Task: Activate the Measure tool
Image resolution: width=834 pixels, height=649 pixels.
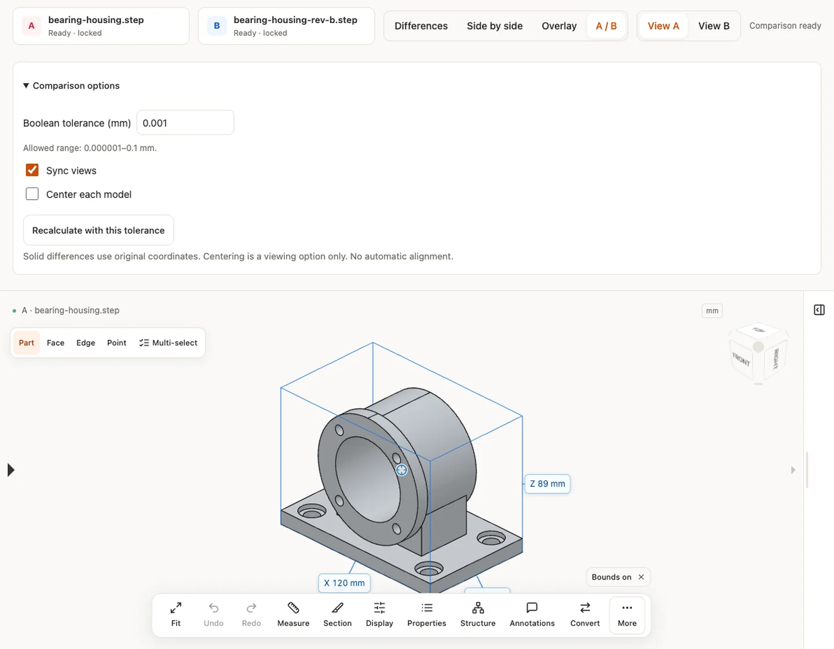Action: (293, 615)
